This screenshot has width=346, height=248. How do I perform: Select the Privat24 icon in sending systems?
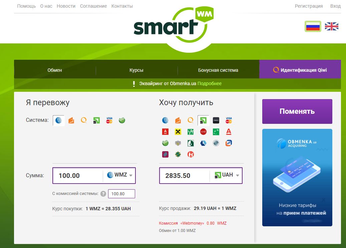coord(96,120)
